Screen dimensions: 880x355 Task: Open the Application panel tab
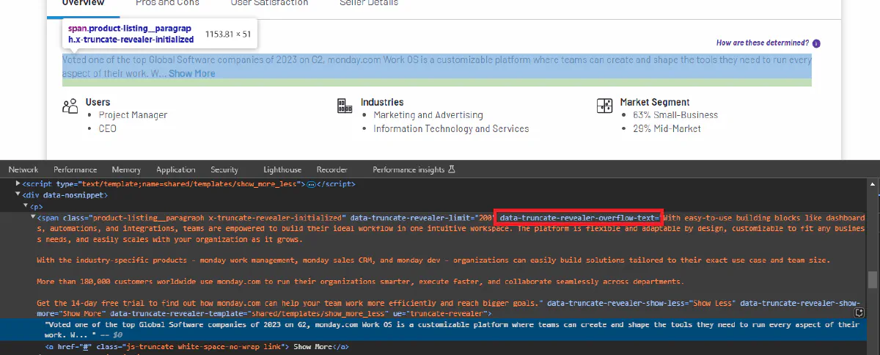pos(176,169)
